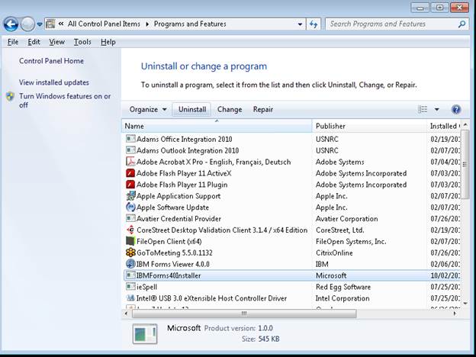The height and width of the screenshot is (357, 476).
Task: Select 'Adobe Acrobat X Pro' program name
Action: (214, 162)
